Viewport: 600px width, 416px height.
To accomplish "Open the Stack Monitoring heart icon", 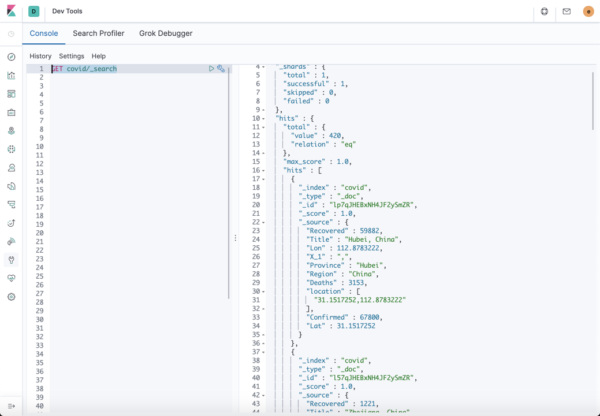I will click(11, 278).
